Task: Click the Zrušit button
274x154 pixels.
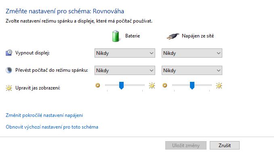Action: pos(225,146)
